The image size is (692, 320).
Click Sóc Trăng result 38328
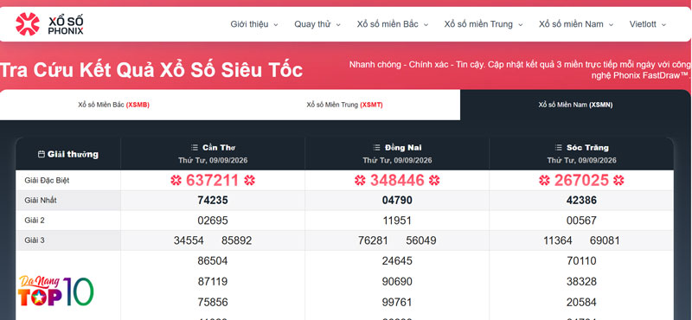[581, 282]
